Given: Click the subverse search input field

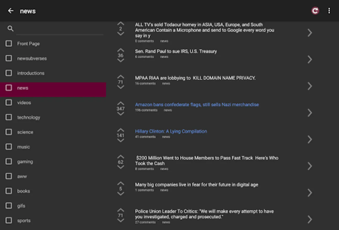Looking at the screenshot, I should pyautogui.click(x=60, y=29).
